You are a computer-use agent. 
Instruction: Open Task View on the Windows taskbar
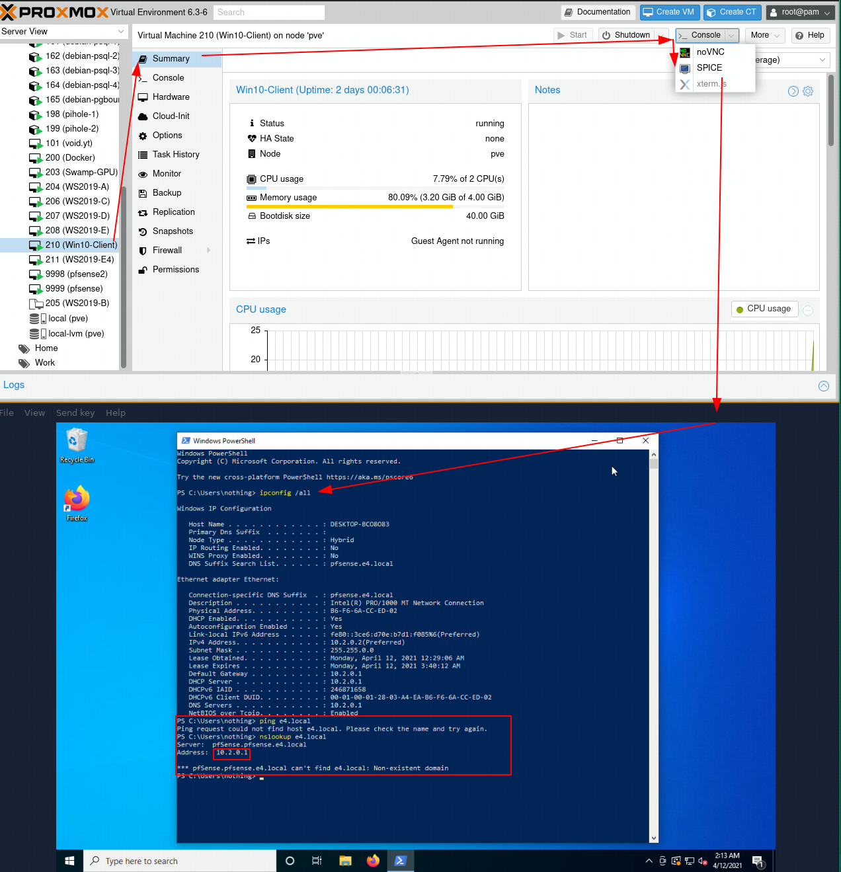317,861
